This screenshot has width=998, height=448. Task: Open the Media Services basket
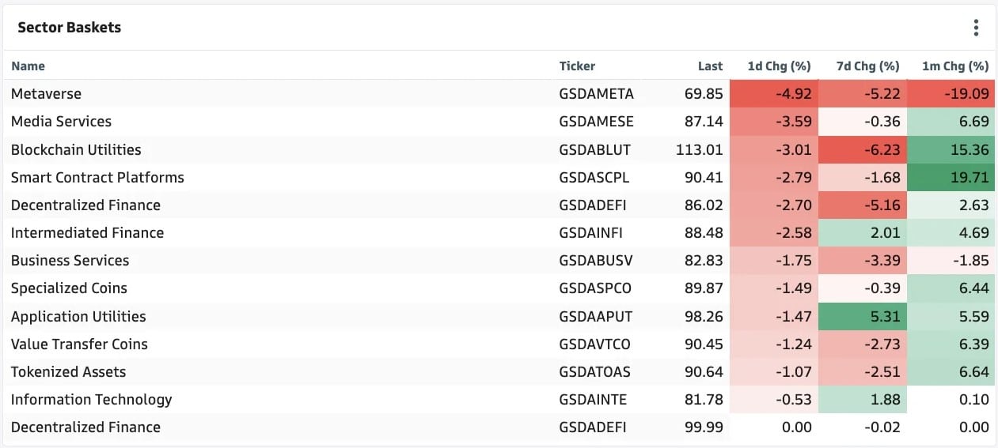pos(61,122)
